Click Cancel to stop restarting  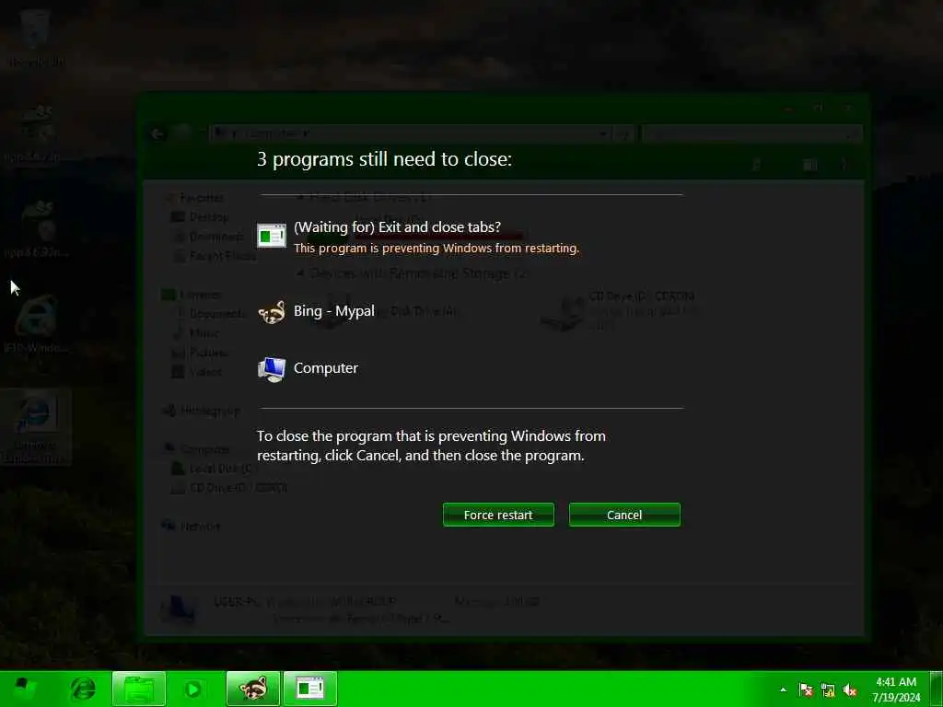tap(624, 515)
